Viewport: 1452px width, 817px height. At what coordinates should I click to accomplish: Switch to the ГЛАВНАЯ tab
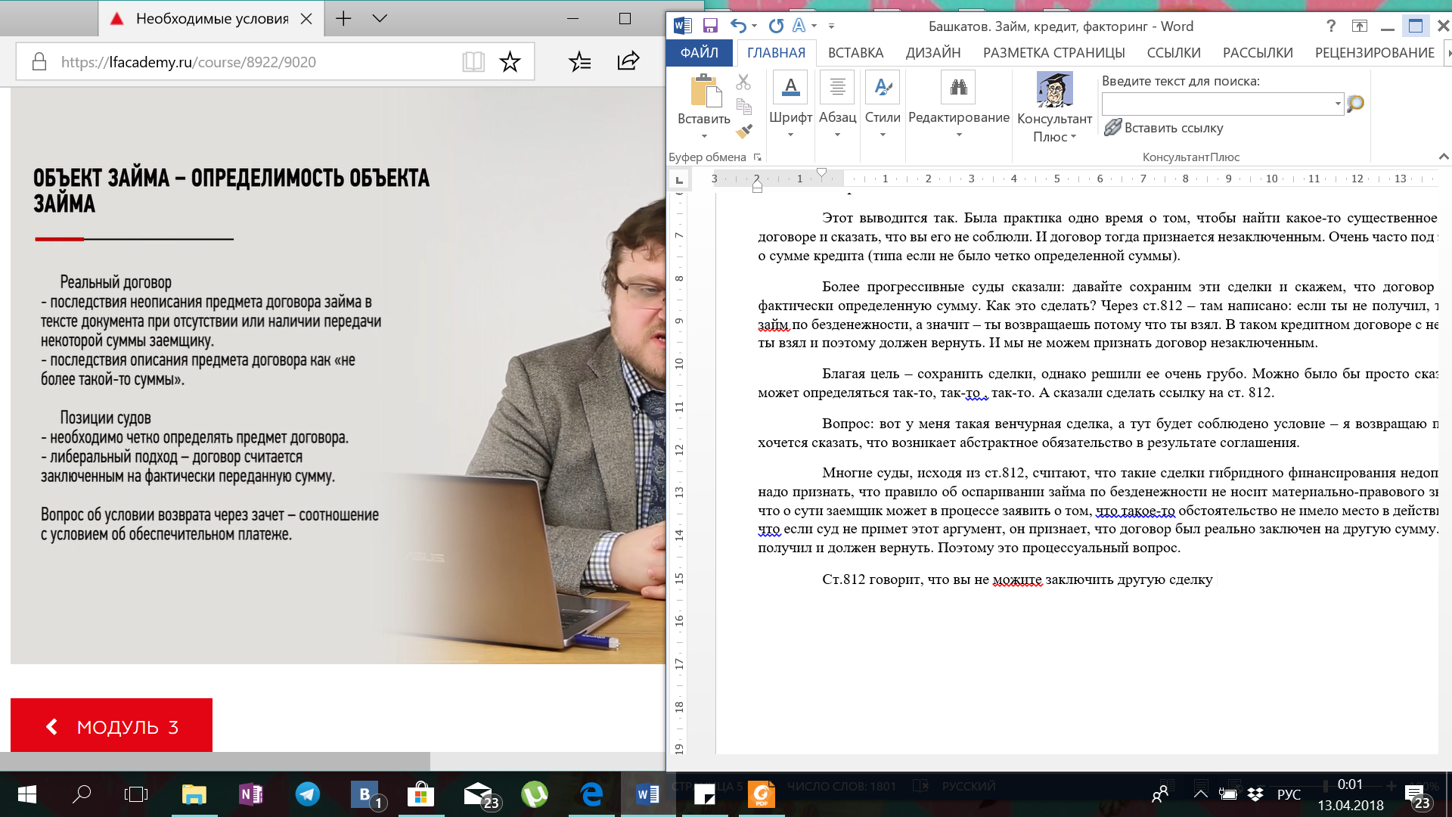[776, 52]
